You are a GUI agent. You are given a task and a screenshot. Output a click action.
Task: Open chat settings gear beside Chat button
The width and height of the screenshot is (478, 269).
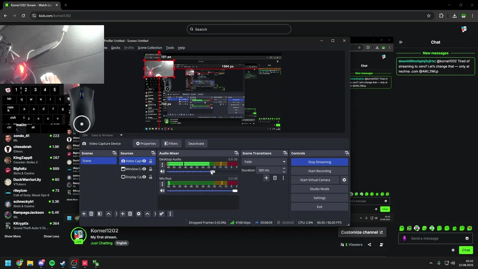(x=453, y=250)
